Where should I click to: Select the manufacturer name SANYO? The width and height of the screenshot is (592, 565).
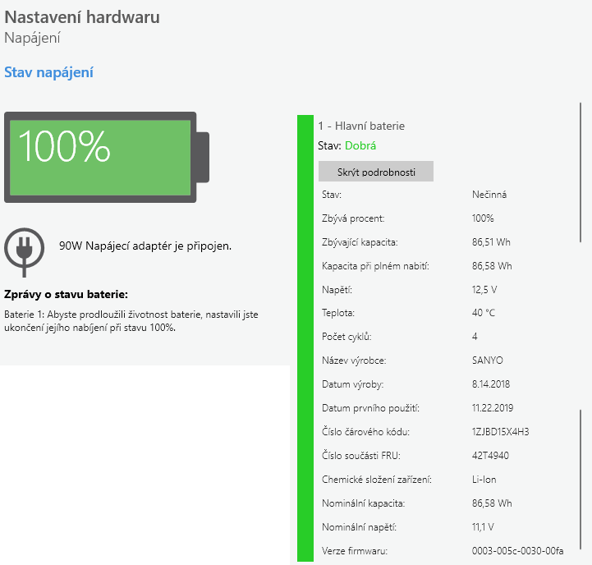point(488,361)
